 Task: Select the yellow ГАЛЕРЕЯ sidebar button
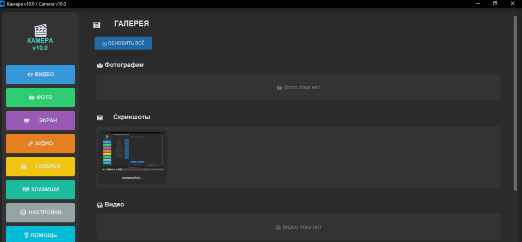click(40, 166)
